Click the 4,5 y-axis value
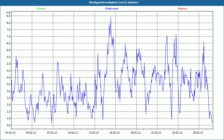Screen dimensions: 224x140 click(9, 71)
